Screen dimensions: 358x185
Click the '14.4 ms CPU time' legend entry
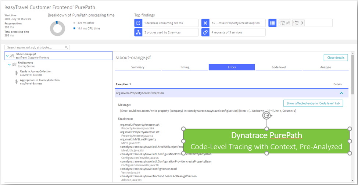pyautogui.click(x=86, y=28)
